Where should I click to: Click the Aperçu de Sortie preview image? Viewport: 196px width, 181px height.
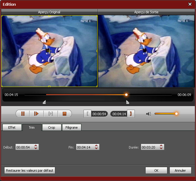(146, 51)
